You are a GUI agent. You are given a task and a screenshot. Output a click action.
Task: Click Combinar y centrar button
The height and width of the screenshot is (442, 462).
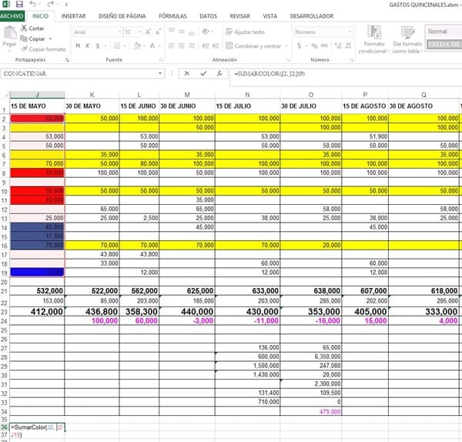[x=253, y=46]
